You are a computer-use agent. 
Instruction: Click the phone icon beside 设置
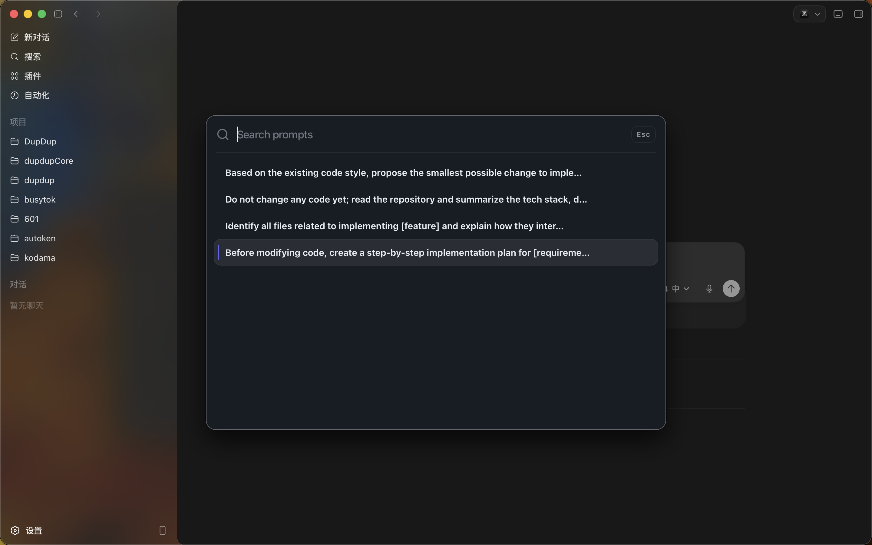pos(163,530)
